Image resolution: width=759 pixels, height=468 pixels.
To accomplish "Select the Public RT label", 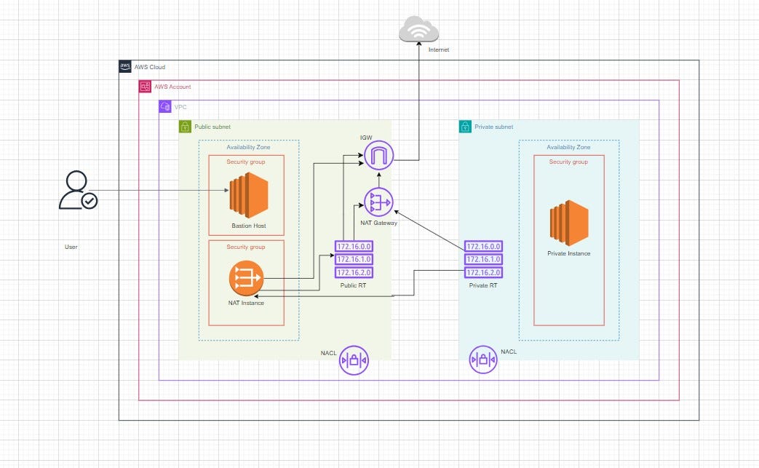I will point(353,285).
